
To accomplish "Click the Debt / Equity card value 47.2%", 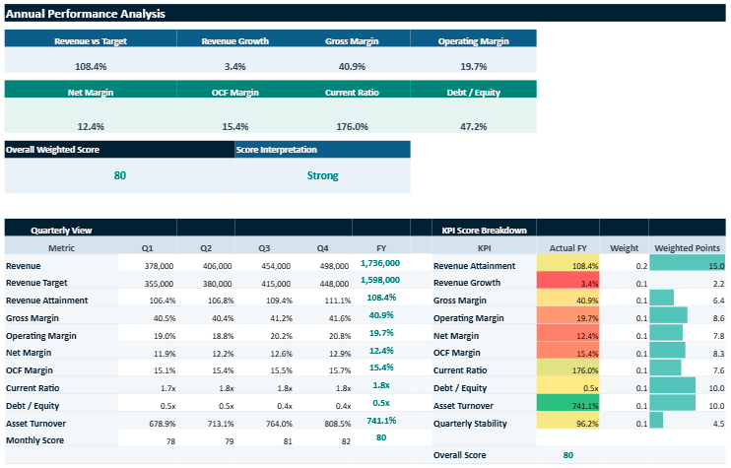I will click(473, 126).
